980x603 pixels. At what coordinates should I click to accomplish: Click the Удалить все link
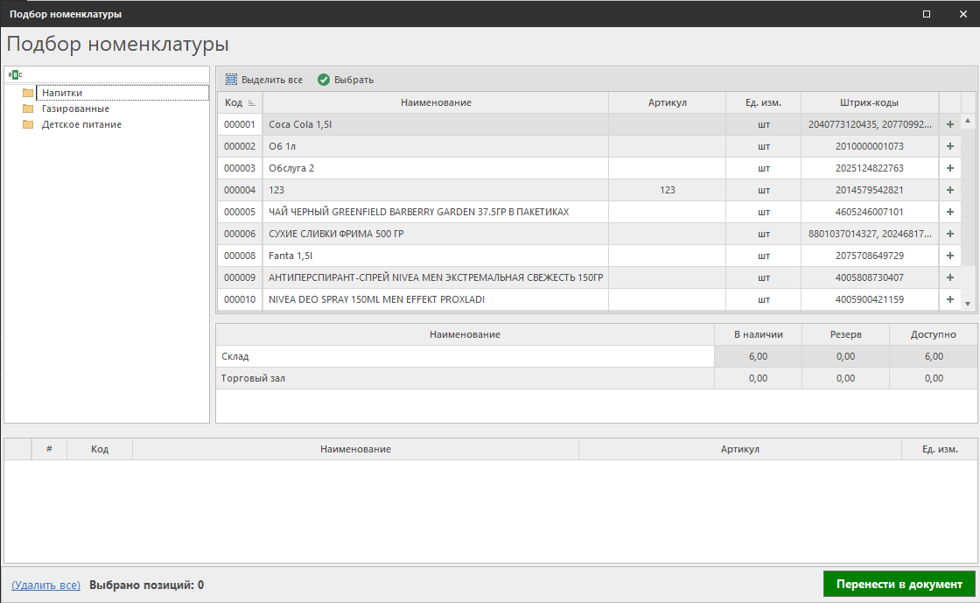pos(45,585)
